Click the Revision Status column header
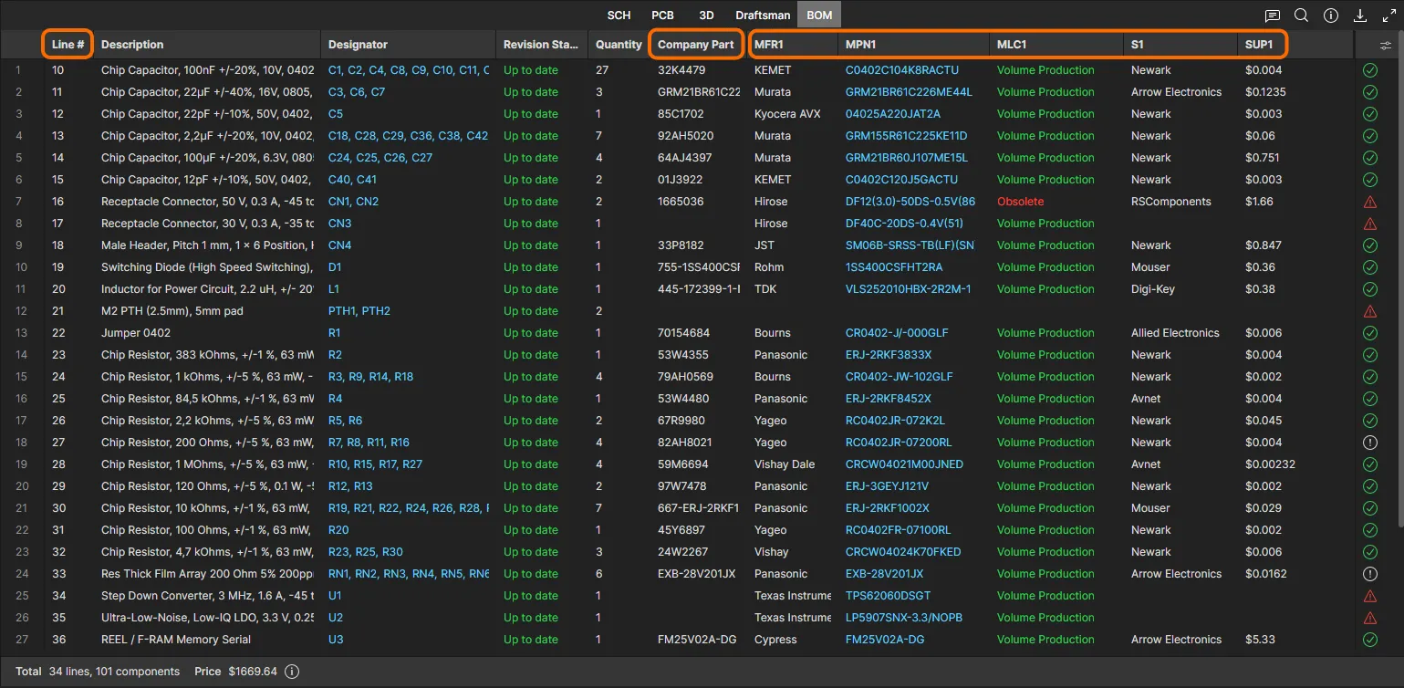Viewport: 1404px width, 688px height. [540, 45]
